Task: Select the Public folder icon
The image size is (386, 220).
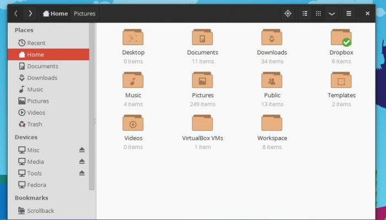Action: click(x=272, y=80)
